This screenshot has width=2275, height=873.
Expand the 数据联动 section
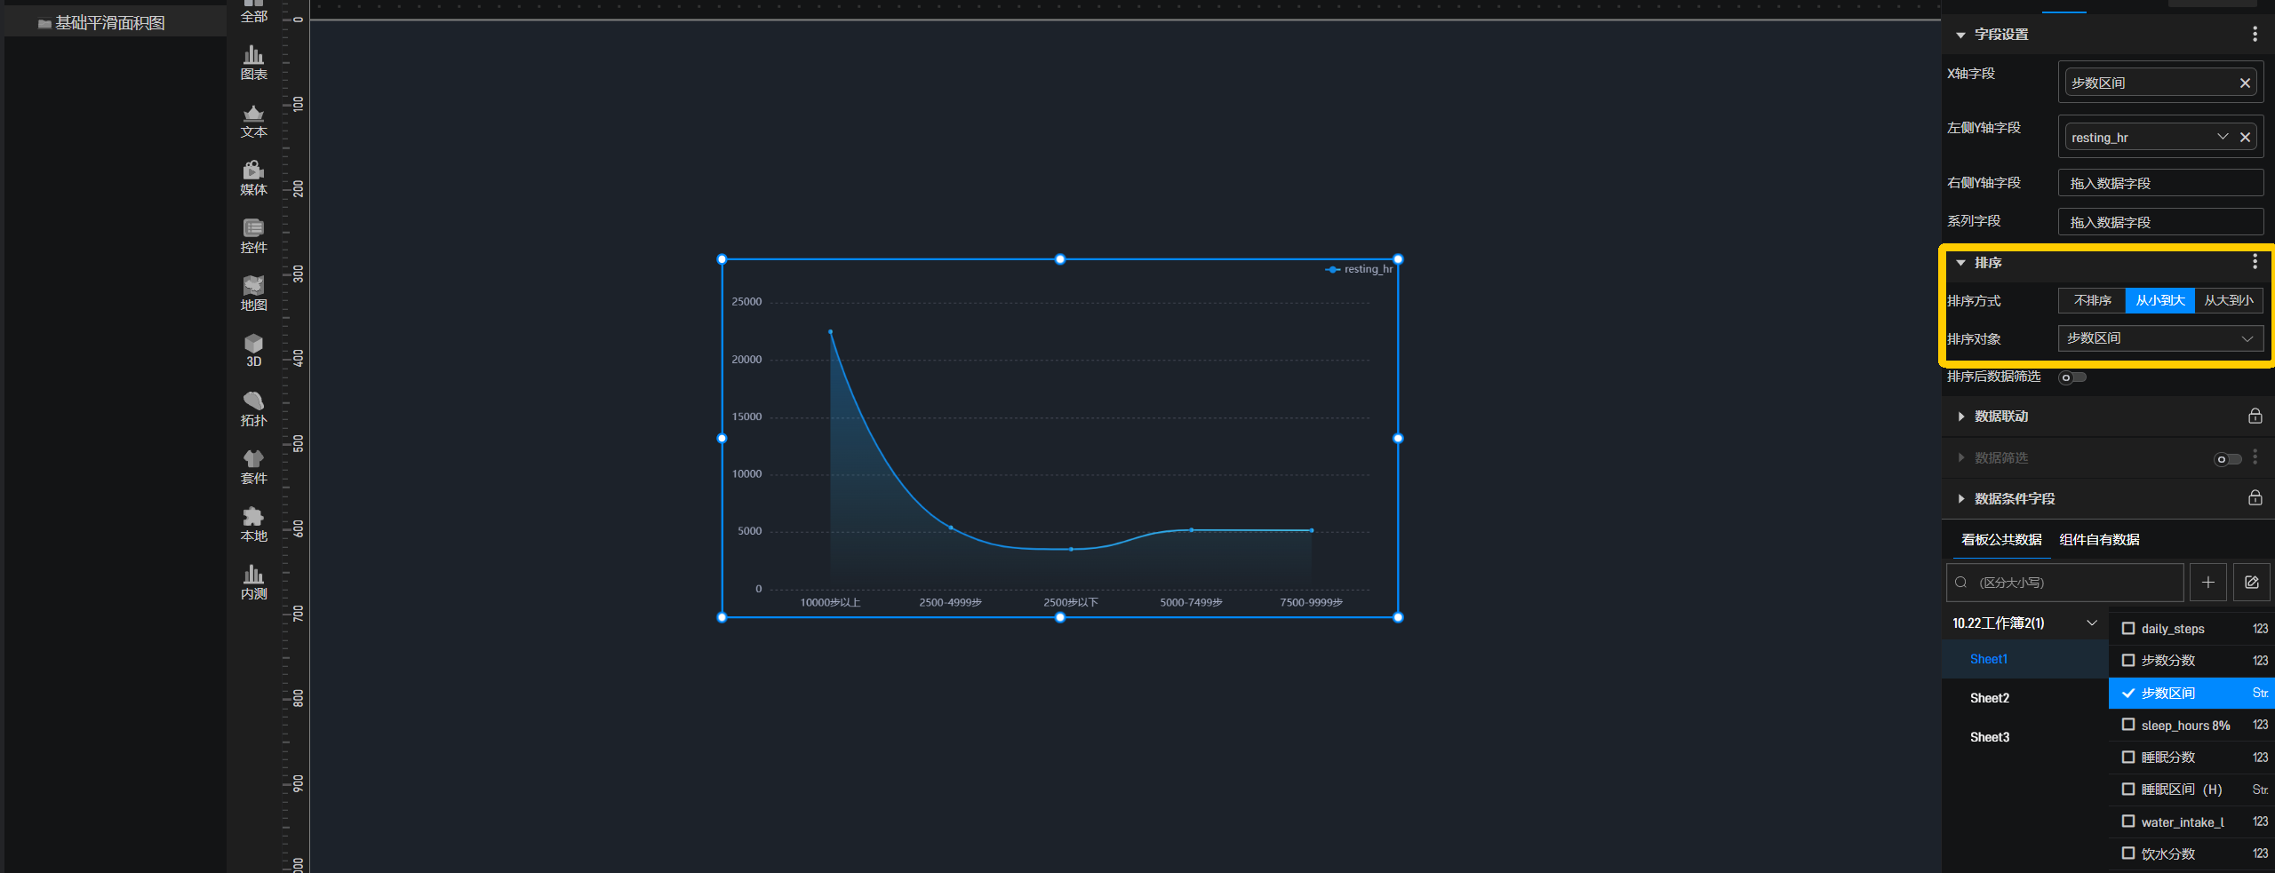(x=2000, y=417)
